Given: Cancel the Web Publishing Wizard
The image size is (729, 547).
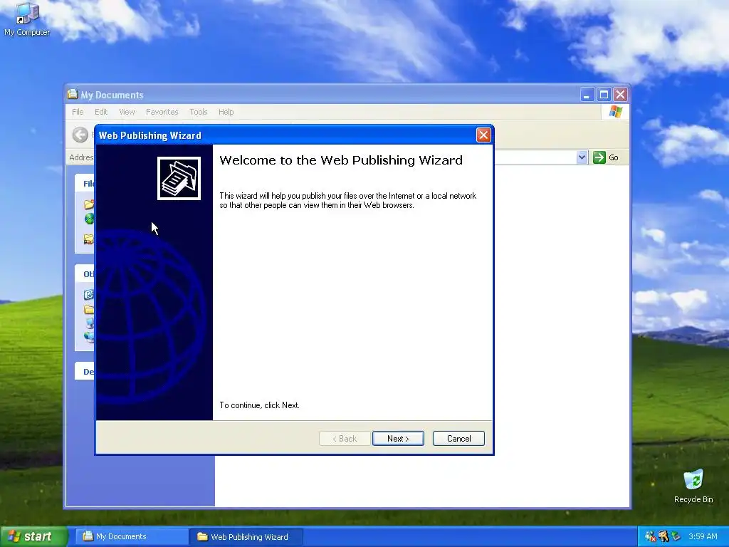Looking at the screenshot, I should (458, 438).
